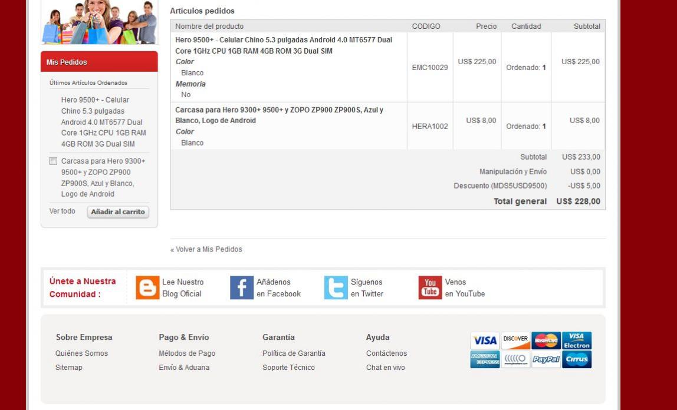Click the -US$ 5,00 discount value
Image resolution: width=677 pixels, height=410 pixels.
click(x=584, y=186)
